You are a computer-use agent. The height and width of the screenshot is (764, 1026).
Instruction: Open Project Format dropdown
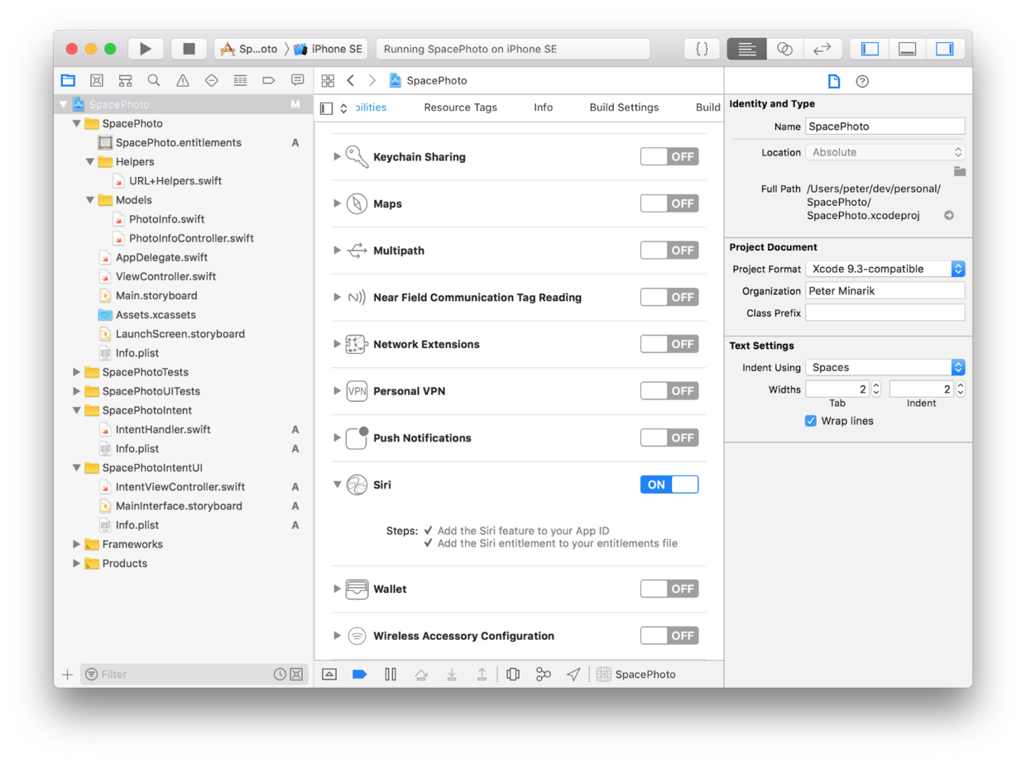click(885, 269)
